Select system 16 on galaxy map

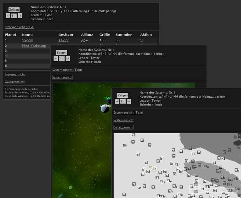pos(174,156)
